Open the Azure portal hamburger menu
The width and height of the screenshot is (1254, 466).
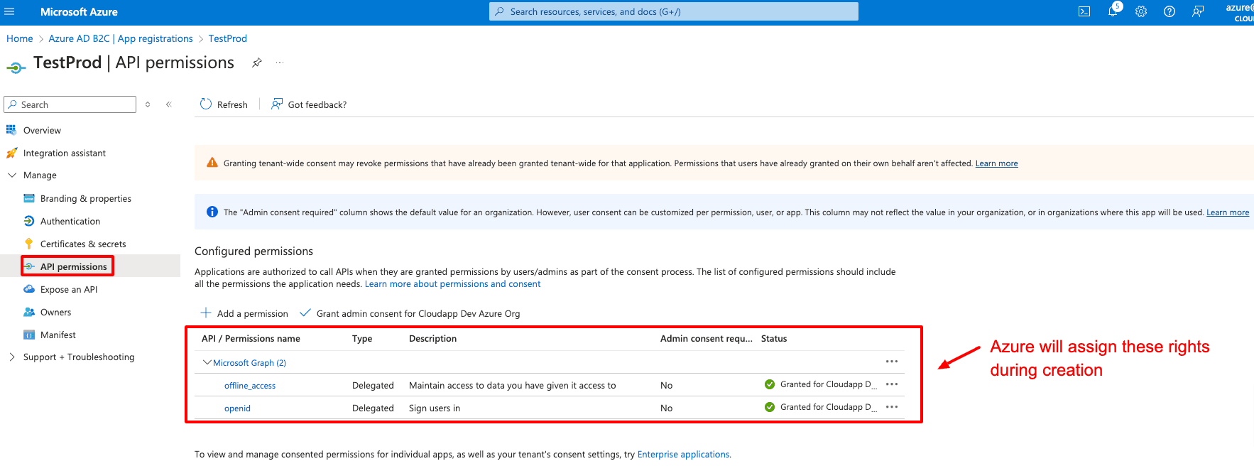coord(10,12)
